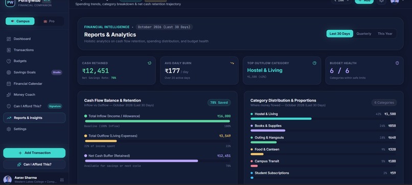Click the Reports & Insights trend icon

[x=9, y=118]
